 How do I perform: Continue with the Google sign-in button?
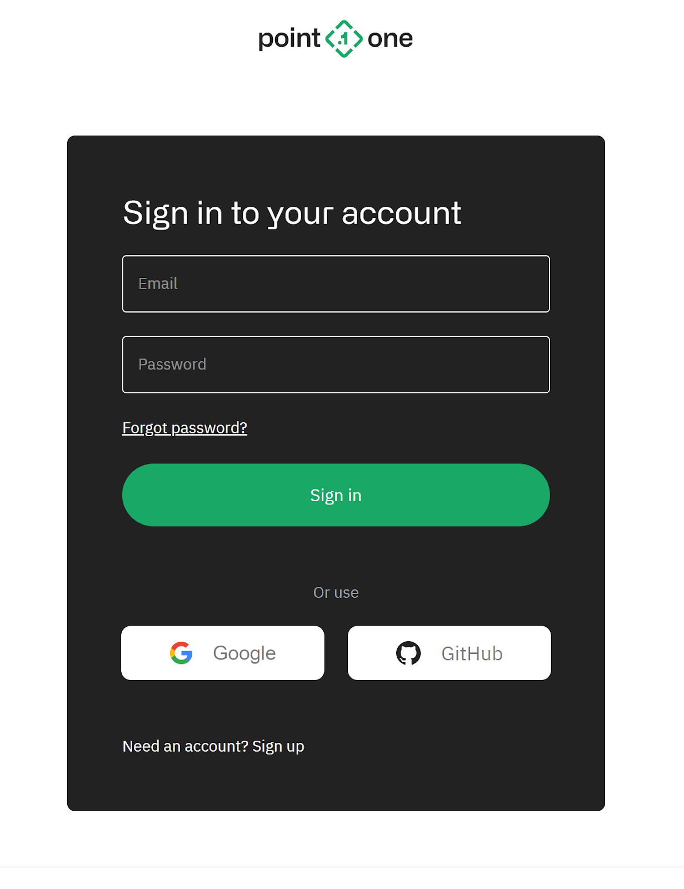click(x=223, y=653)
